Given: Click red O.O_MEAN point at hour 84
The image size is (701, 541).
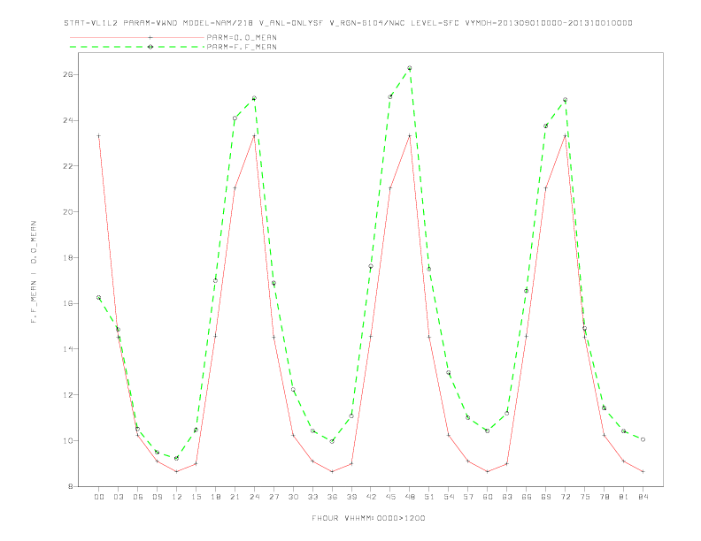Looking at the screenshot, I should pos(643,471).
